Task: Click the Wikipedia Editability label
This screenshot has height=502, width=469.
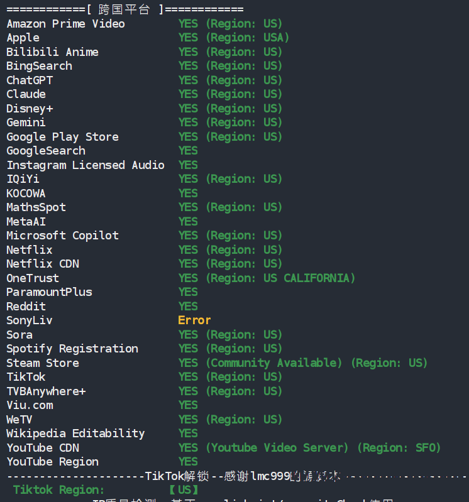Action: [75, 434]
